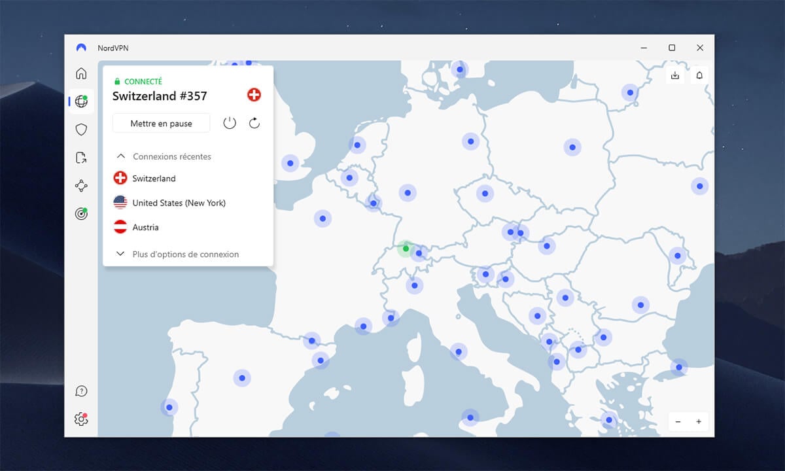Screen dimensions: 785x471
Task: Open the Meshnet icon in sidebar
Action: [81, 186]
